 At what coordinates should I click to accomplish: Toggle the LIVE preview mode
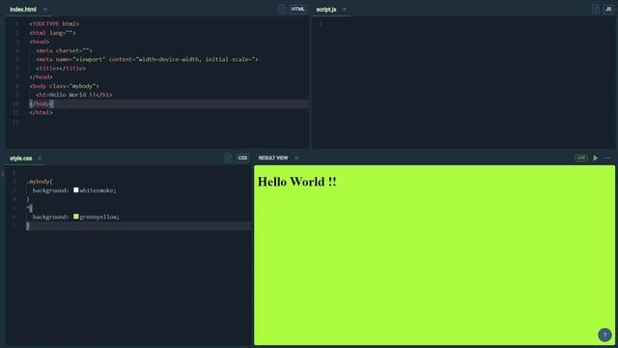pos(581,158)
